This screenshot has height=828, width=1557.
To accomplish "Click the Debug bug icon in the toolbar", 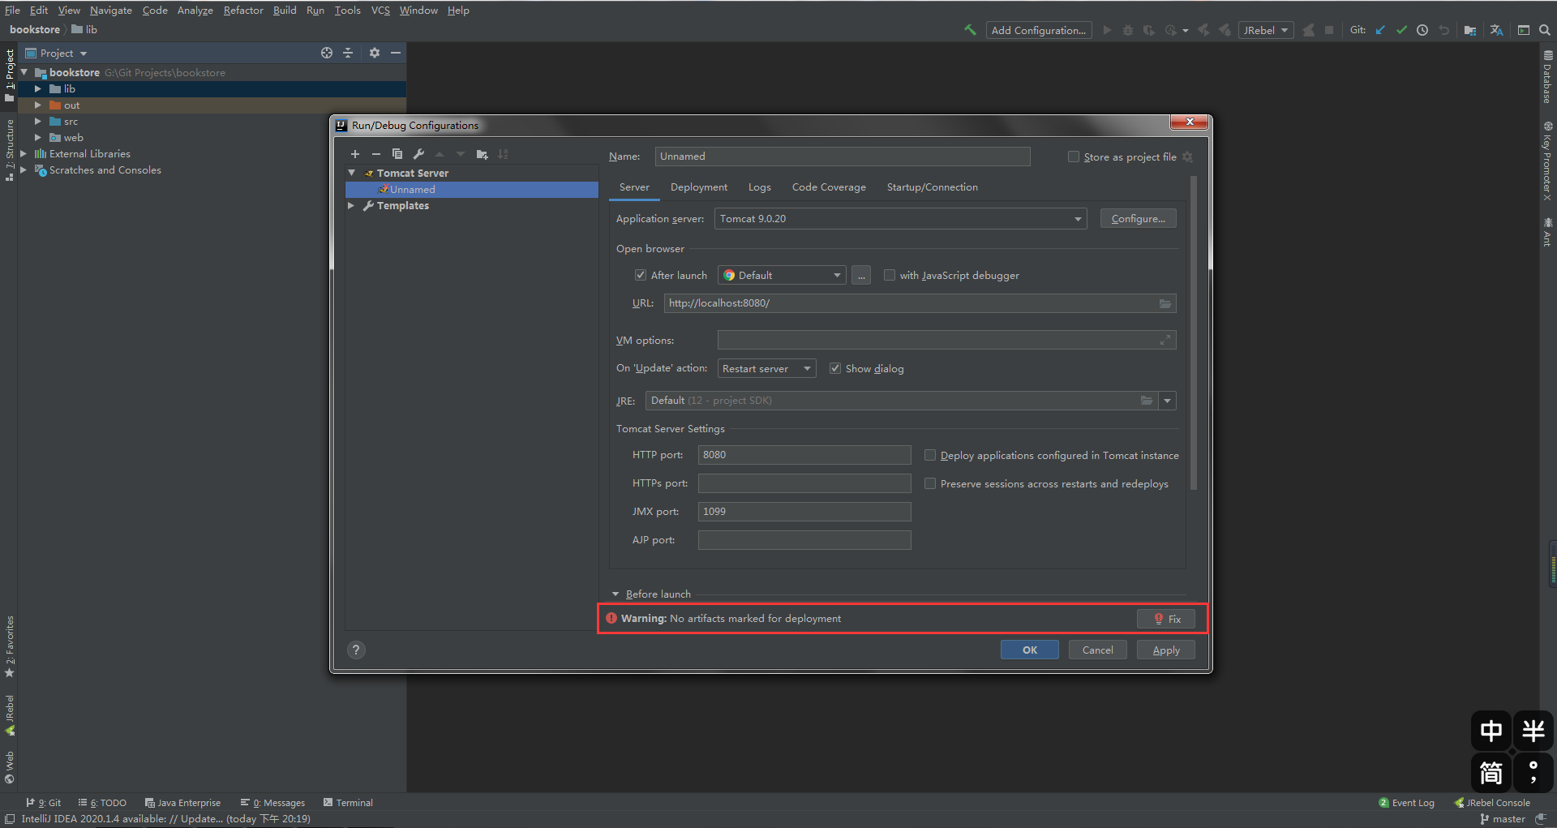I will click(1127, 30).
